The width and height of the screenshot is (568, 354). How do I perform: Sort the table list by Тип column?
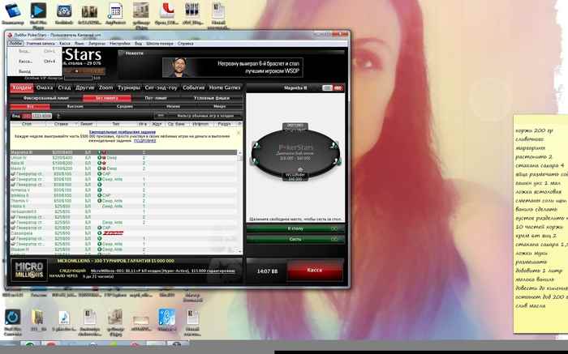(x=115, y=124)
